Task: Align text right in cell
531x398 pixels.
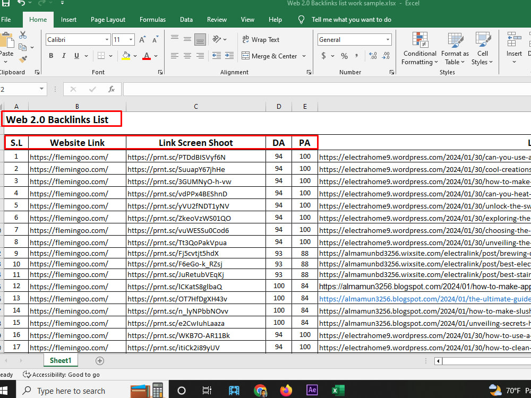Action: tap(200, 56)
